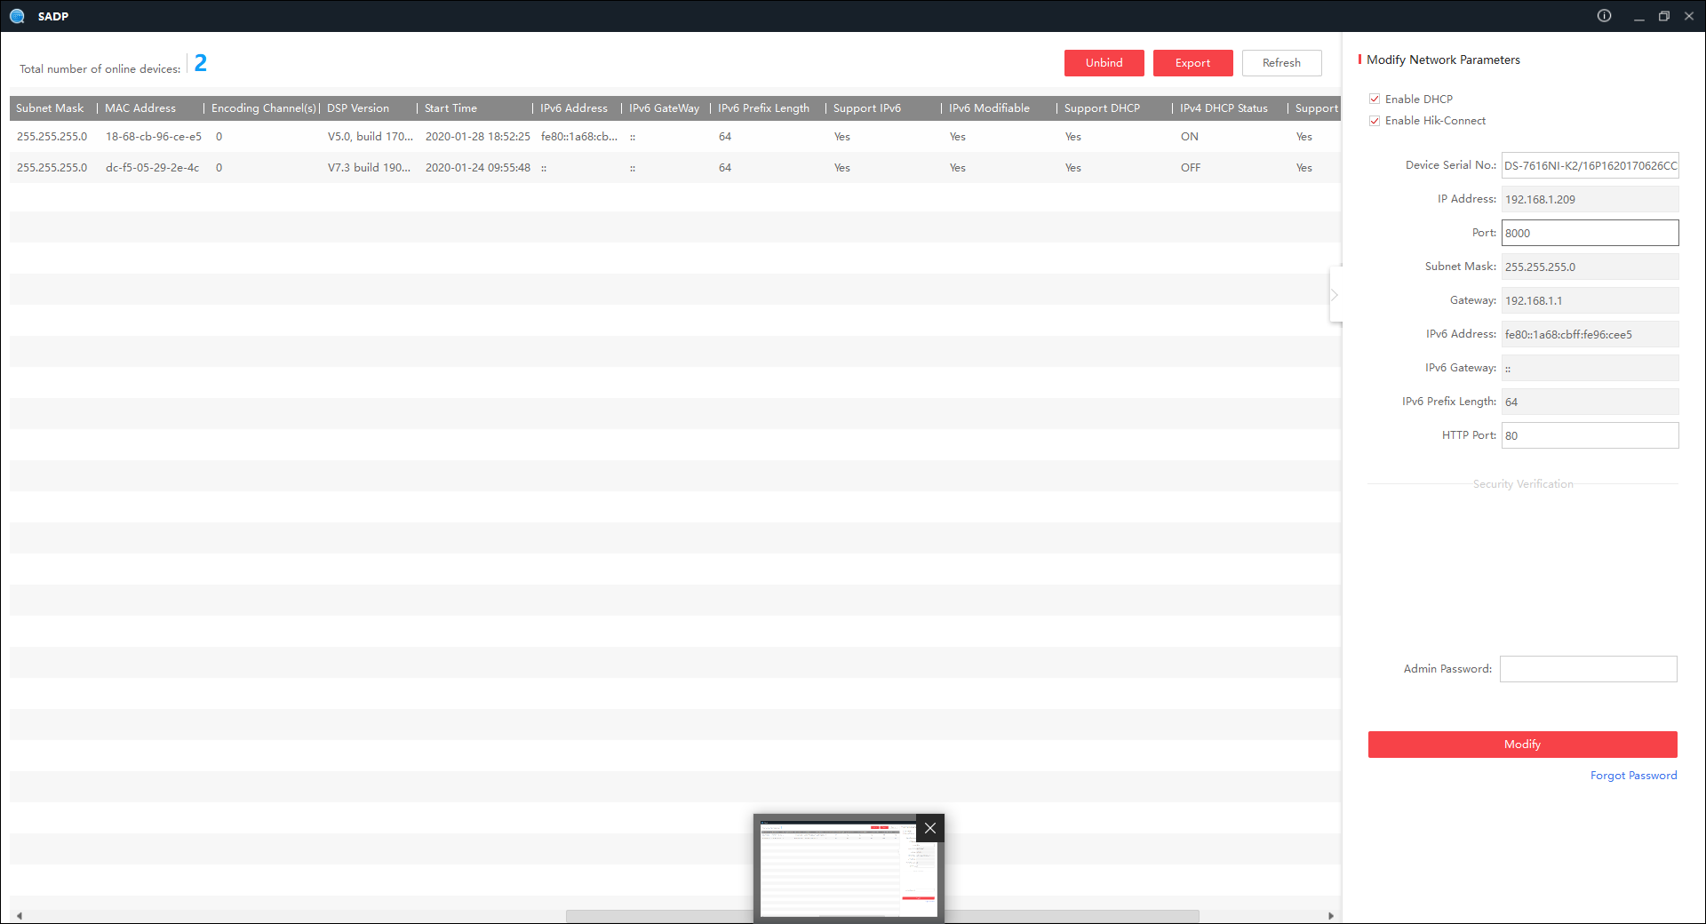Click the Admin Password input field
1706x924 pixels.
pyautogui.click(x=1588, y=669)
